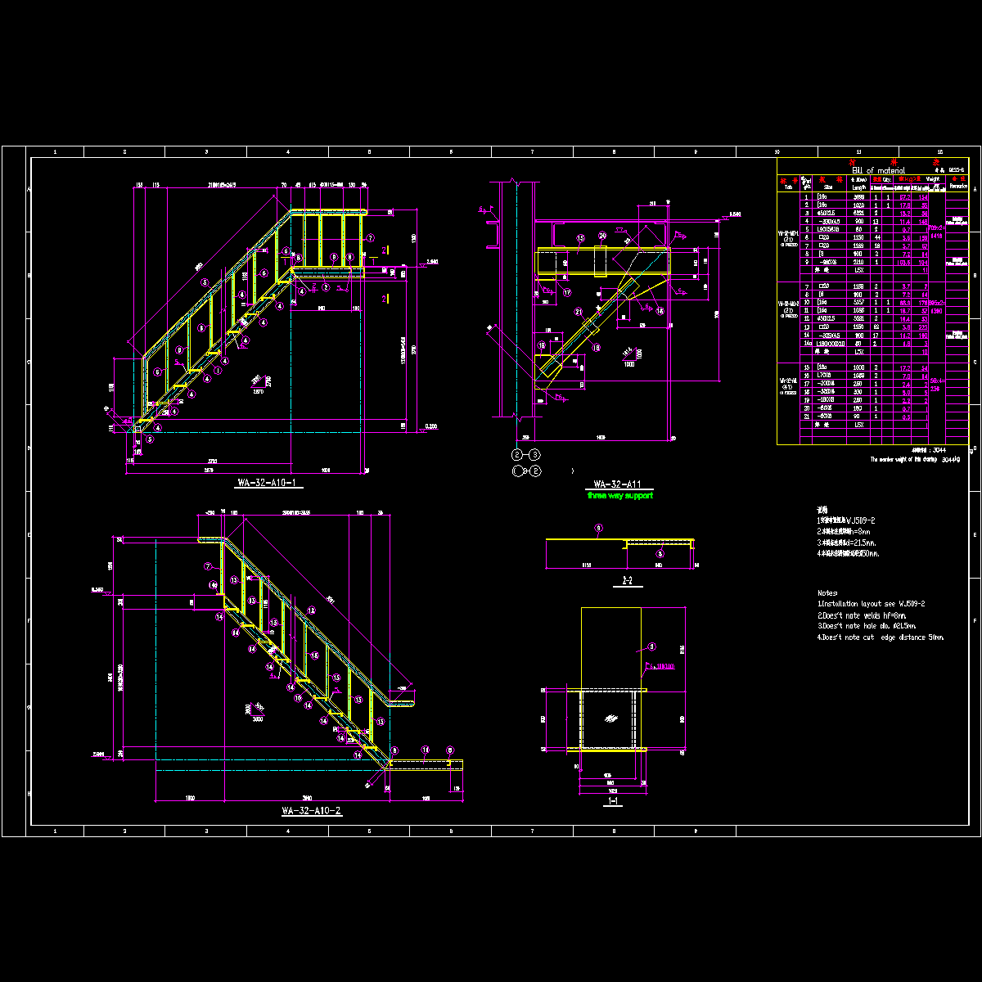Click note 'Does't note cut edge distance 50mm'

click(881, 637)
